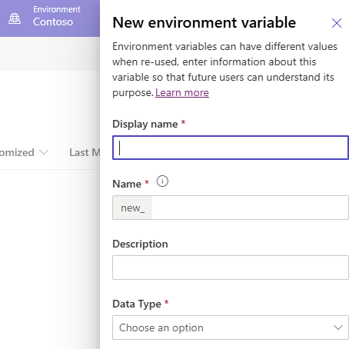Expand the Customized column chevron
Image resolution: width=359 pixels, height=349 pixels.
point(44,152)
